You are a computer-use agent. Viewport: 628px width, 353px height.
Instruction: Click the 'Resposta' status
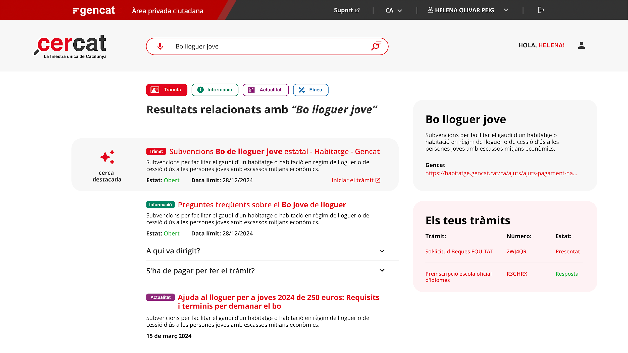click(567, 274)
